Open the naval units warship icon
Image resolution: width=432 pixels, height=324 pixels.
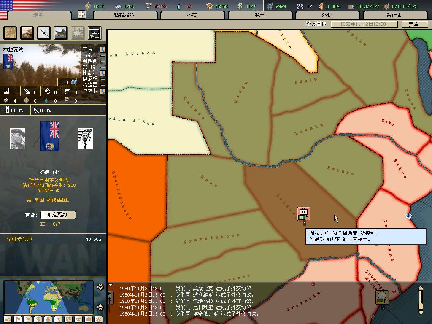coord(61,33)
